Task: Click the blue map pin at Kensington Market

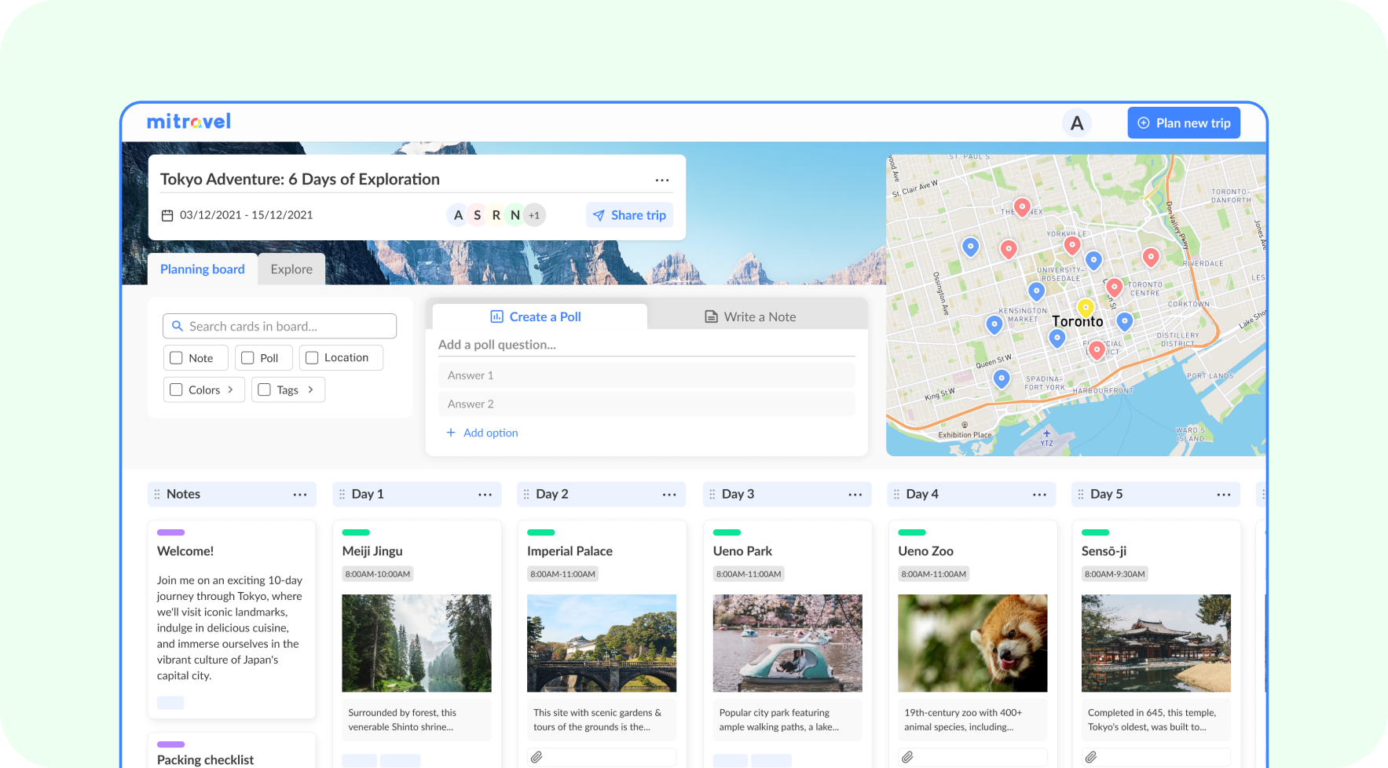Action: tap(994, 324)
